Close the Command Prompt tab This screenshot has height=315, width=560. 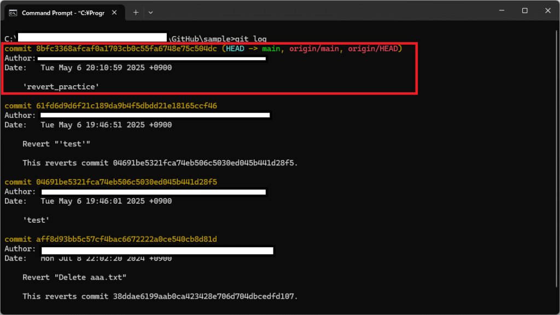[x=114, y=13]
